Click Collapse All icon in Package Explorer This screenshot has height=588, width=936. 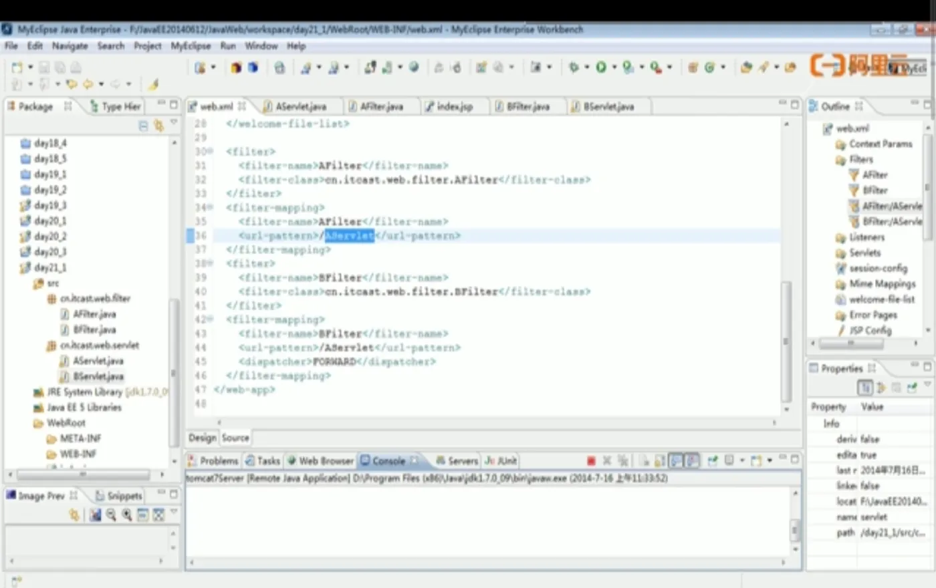coord(143,126)
